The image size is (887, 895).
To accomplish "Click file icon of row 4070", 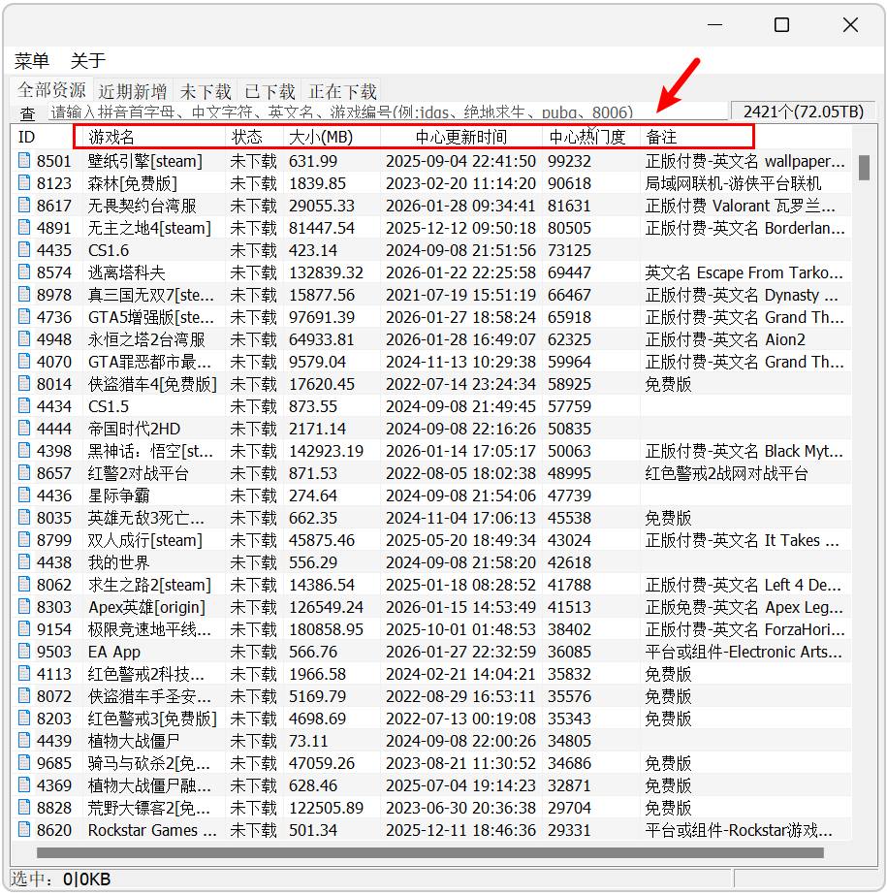I will coord(24,362).
